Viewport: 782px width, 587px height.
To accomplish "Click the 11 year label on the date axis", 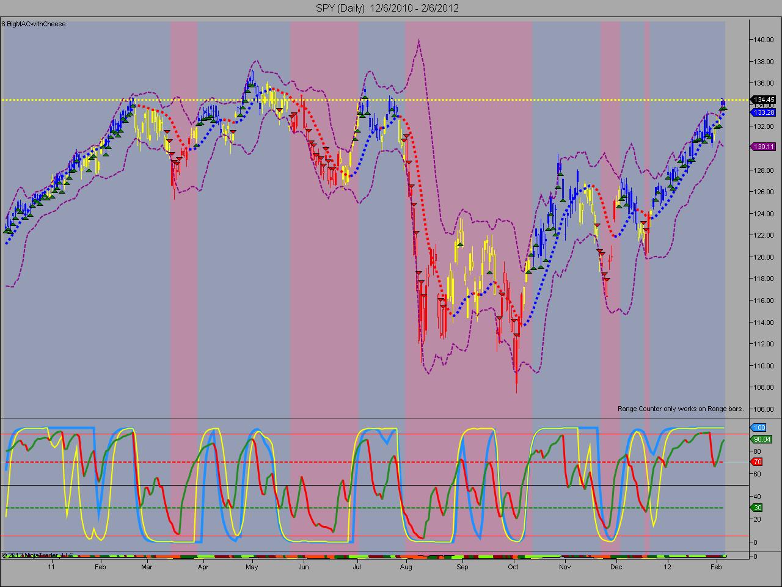I will pos(51,567).
